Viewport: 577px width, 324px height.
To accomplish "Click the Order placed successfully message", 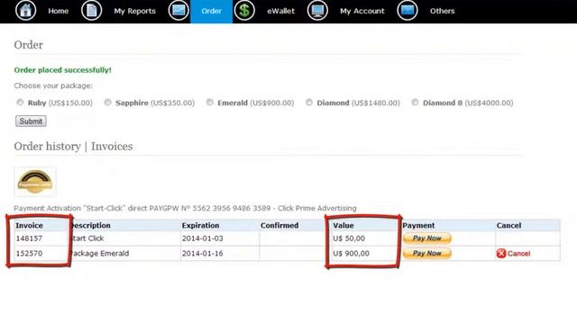I will click(62, 70).
